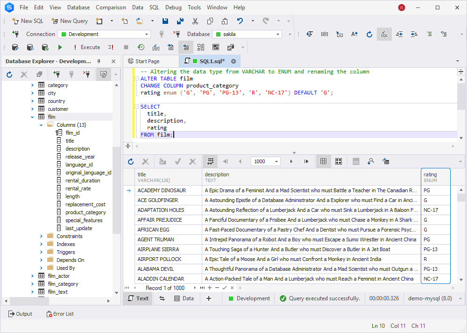Open the Query Profiler history icon
467x333 pixels.
pos(141,47)
